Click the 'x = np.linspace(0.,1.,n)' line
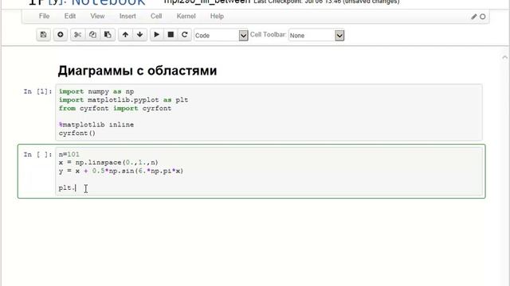This screenshot has height=286, width=510. click(108, 162)
